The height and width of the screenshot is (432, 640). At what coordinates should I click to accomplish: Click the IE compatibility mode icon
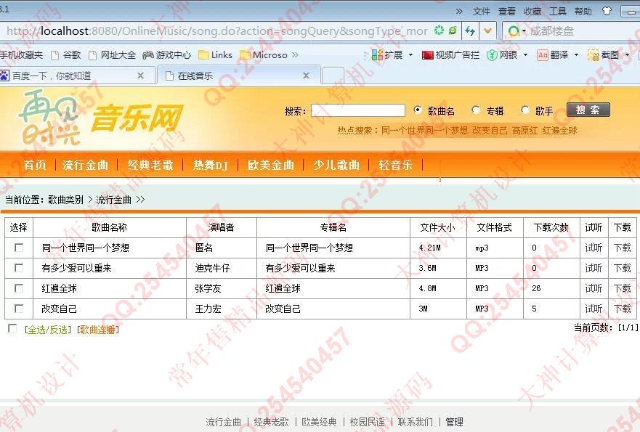(453, 30)
